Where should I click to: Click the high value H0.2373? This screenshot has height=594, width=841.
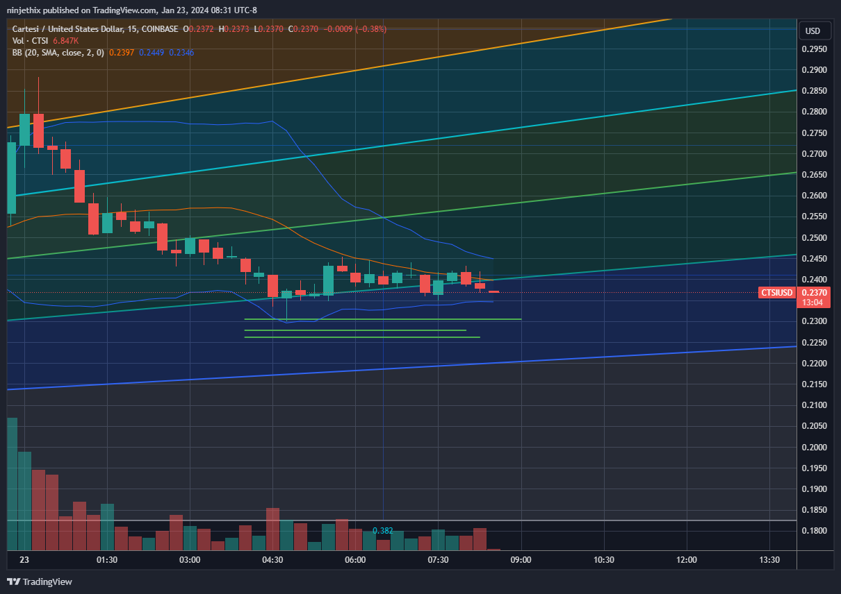tap(233, 29)
